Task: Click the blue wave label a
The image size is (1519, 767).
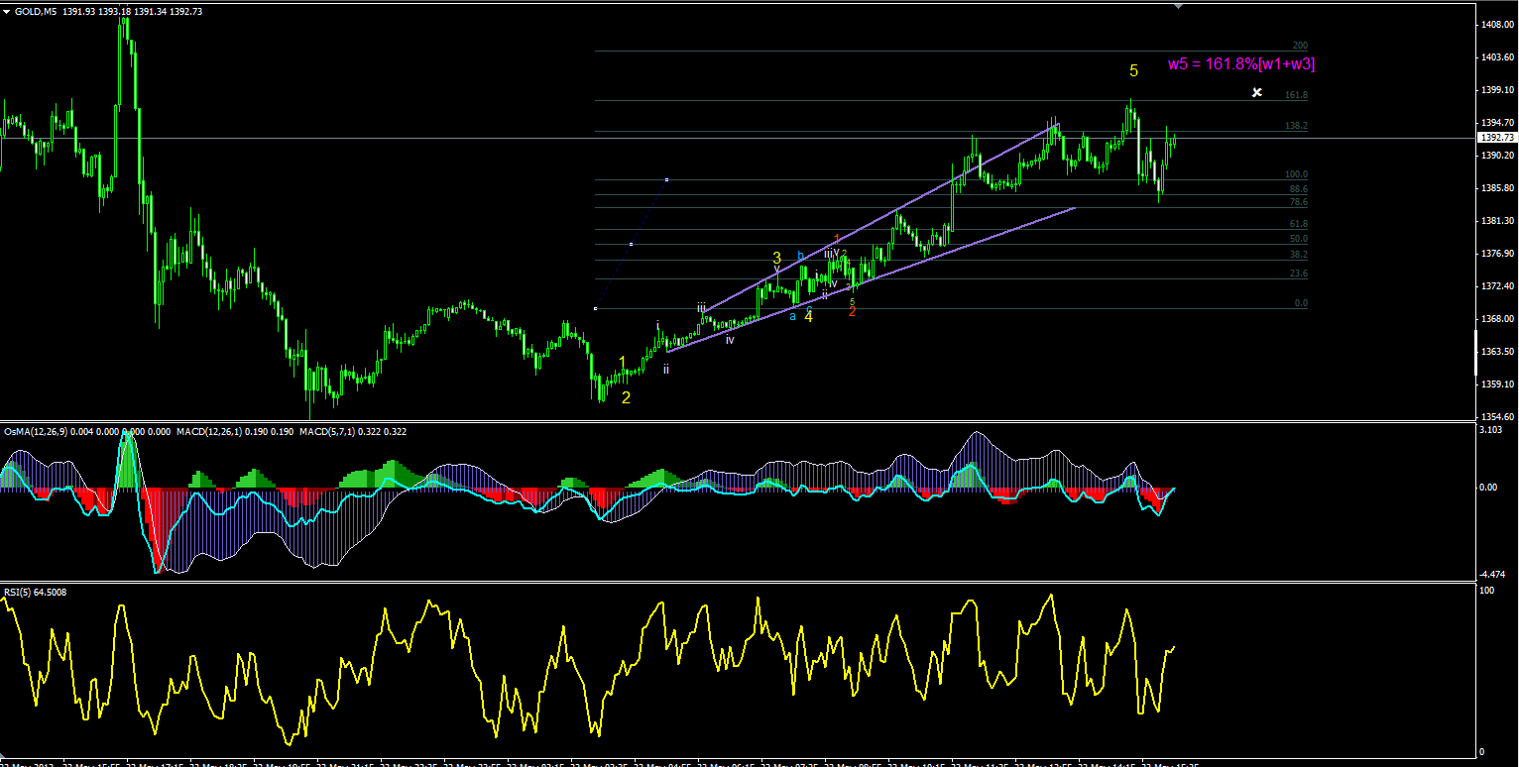Action: pos(792,316)
